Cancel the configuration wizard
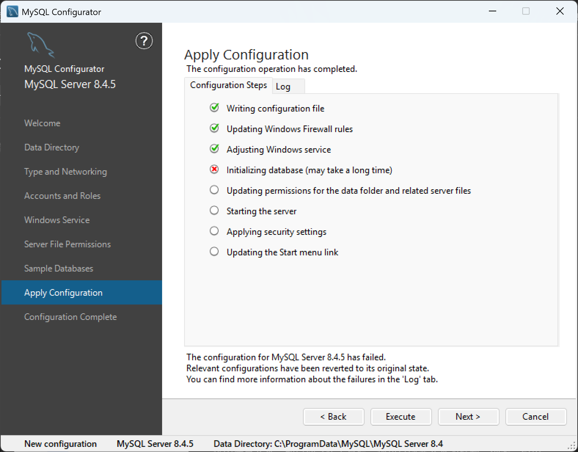 [x=536, y=417]
